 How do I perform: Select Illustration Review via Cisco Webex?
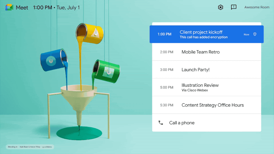coord(207,87)
